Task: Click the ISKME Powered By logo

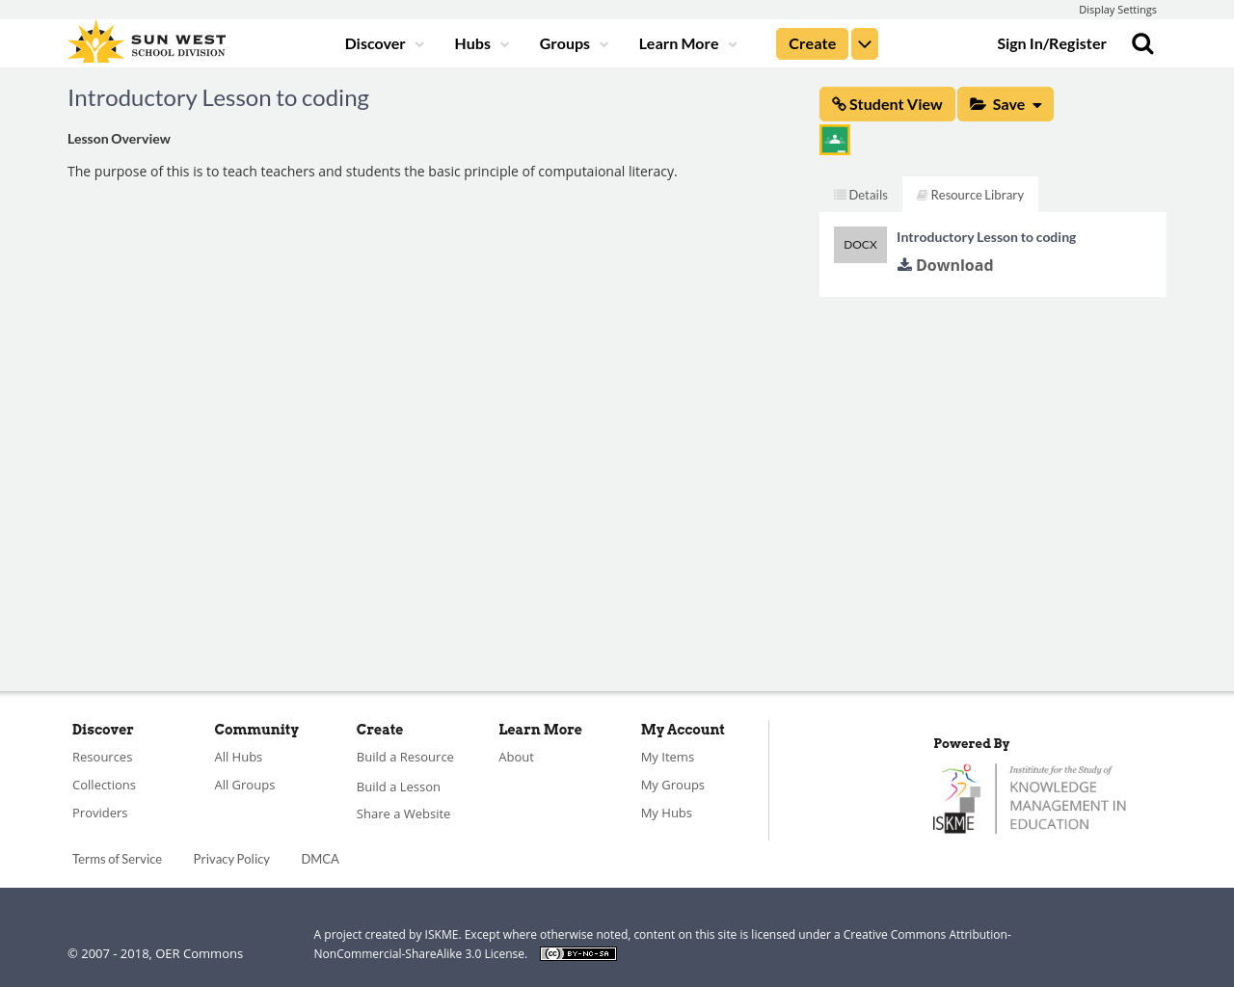Action: pyautogui.click(x=1030, y=796)
